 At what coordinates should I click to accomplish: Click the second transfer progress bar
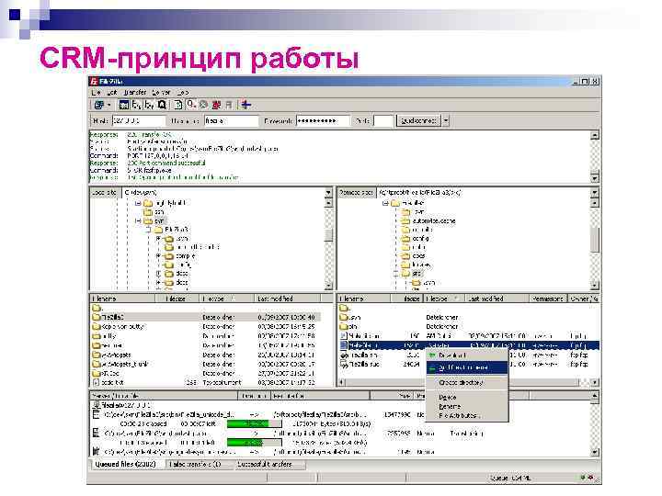pyautogui.click(x=254, y=443)
